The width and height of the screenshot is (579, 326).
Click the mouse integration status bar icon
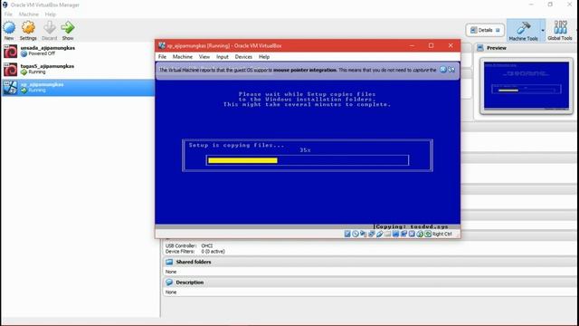coord(420,234)
